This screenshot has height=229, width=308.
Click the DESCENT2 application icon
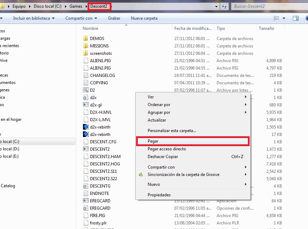coord(86,149)
